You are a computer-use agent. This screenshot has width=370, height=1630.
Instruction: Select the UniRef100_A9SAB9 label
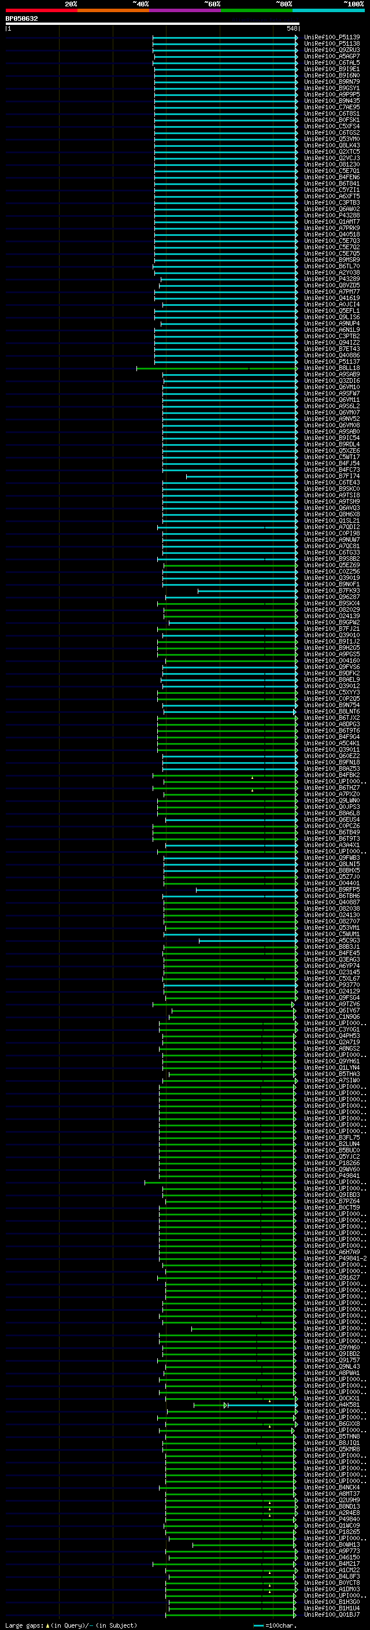click(x=331, y=374)
